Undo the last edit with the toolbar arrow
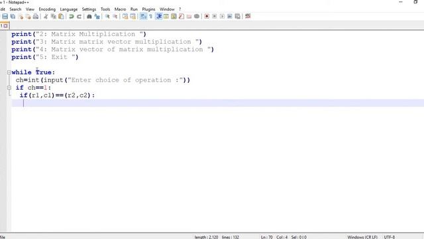 [x=72, y=17]
